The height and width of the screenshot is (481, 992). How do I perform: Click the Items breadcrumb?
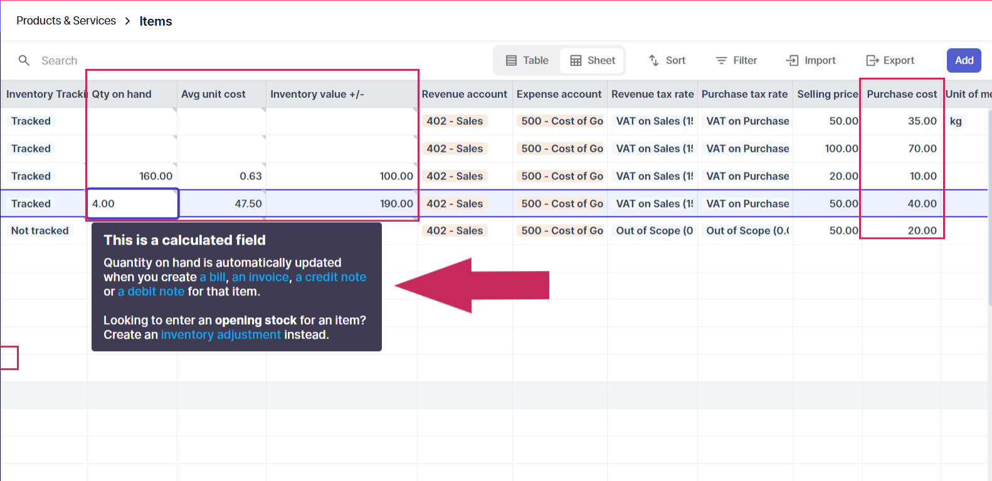(x=156, y=21)
